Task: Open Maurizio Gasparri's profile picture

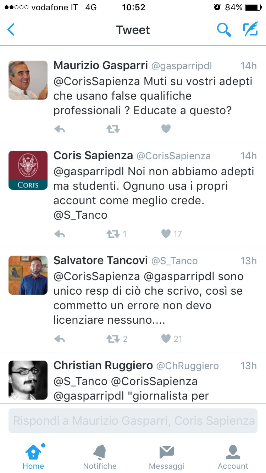Action: tap(28, 80)
